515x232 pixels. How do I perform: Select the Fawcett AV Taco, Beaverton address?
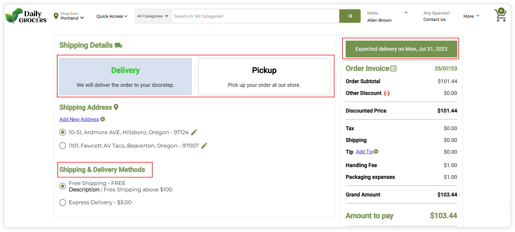(x=63, y=146)
